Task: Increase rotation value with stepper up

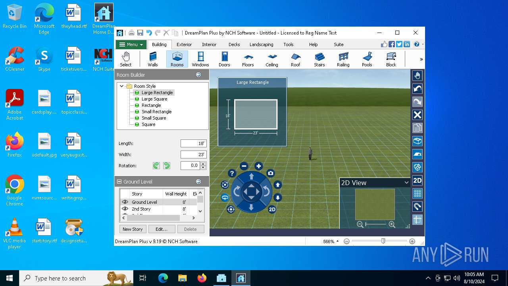Action: coord(203,164)
